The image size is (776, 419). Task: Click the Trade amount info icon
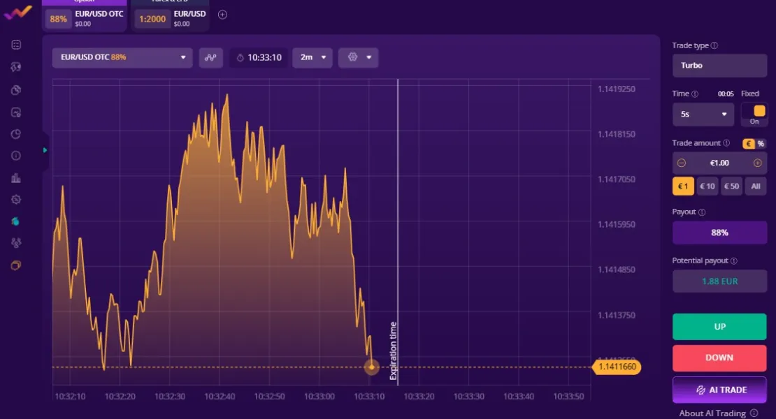click(726, 143)
